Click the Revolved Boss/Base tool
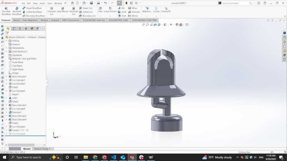The height and width of the screenshot is (161, 287). coord(17,11)
